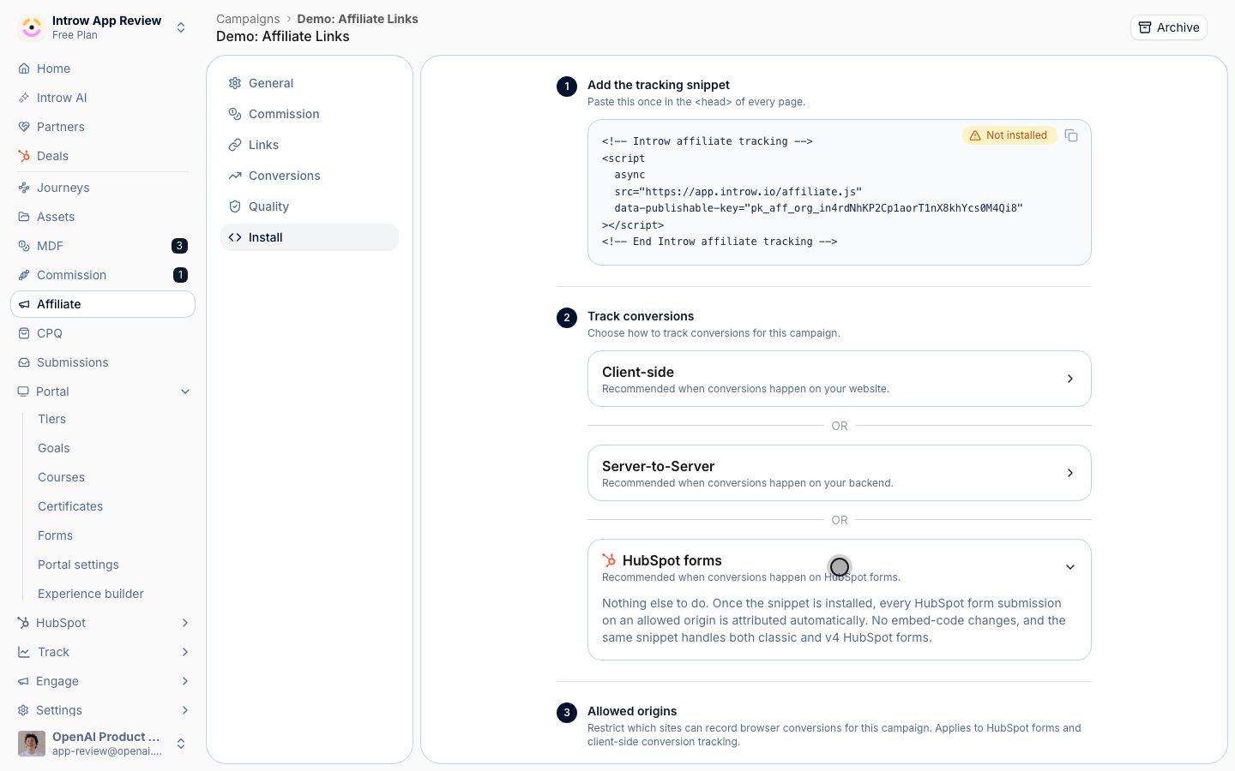1235x771 pixels.
Task: Click the Deals HubSpot icon in sidebar
Action: click(24, 156)
